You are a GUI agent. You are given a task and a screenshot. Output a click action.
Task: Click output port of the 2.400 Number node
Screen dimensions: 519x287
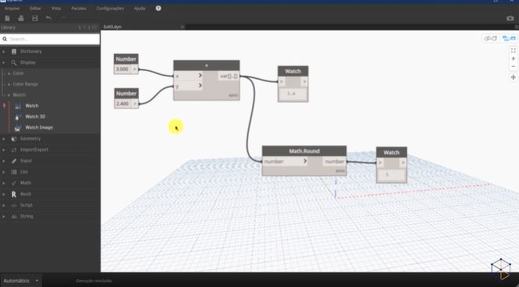pos(135,104)
